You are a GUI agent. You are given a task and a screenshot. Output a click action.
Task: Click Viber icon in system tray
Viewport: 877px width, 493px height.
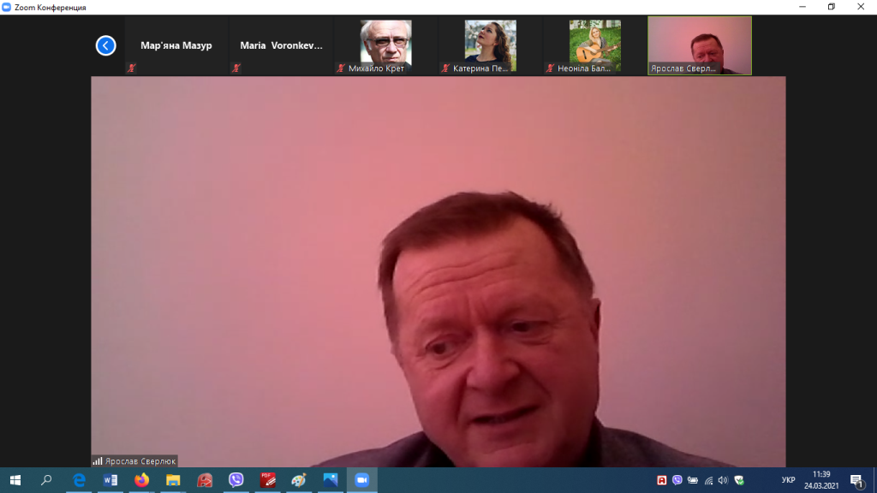coord(677,480)
